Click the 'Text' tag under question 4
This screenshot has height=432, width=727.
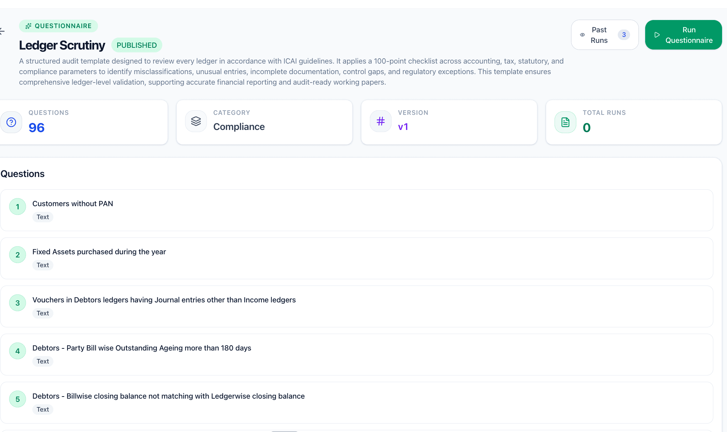coord(42,361)
